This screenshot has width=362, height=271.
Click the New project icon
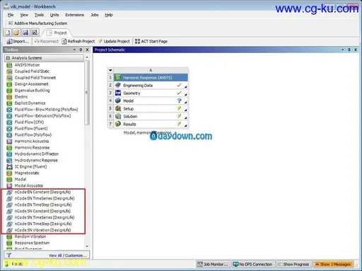pos(8,33)
